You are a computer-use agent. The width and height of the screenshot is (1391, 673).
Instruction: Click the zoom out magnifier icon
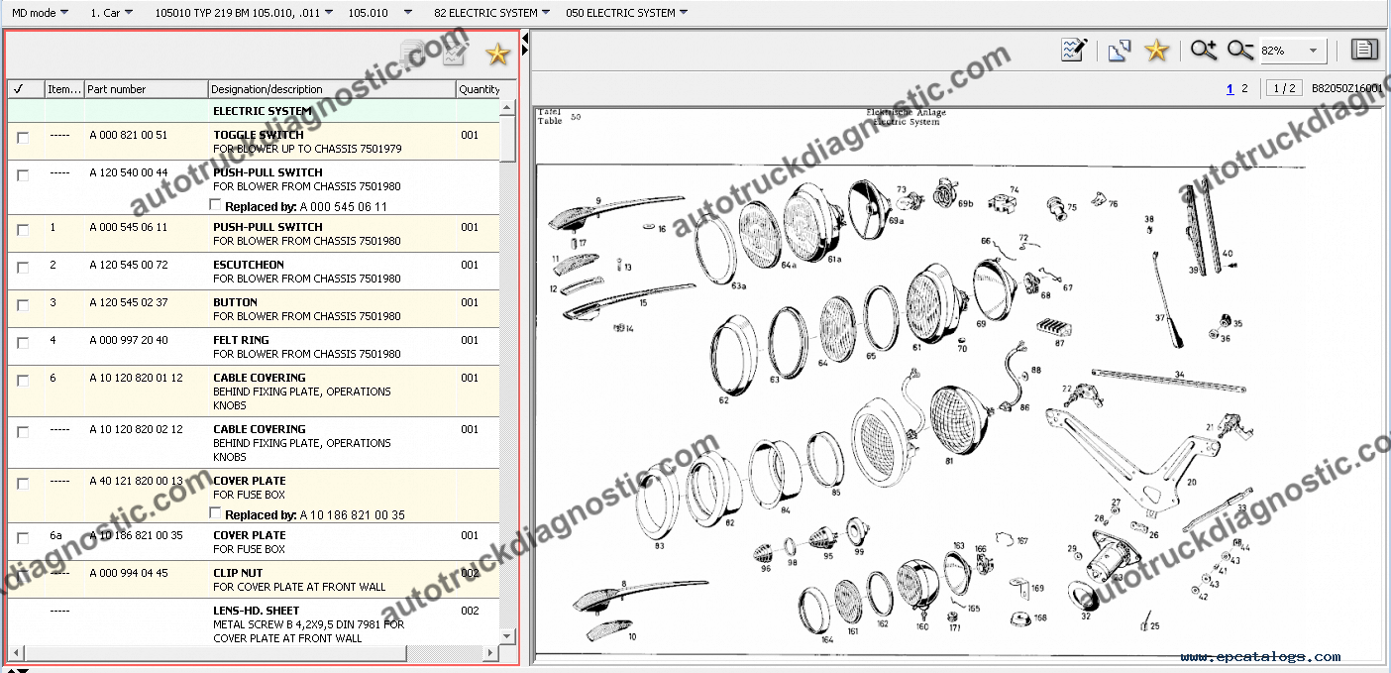coord(1240,51)
